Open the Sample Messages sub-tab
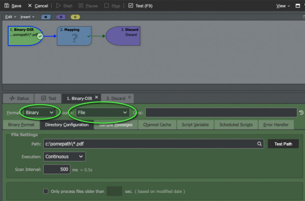305x201 pixels. click(116, 125)
